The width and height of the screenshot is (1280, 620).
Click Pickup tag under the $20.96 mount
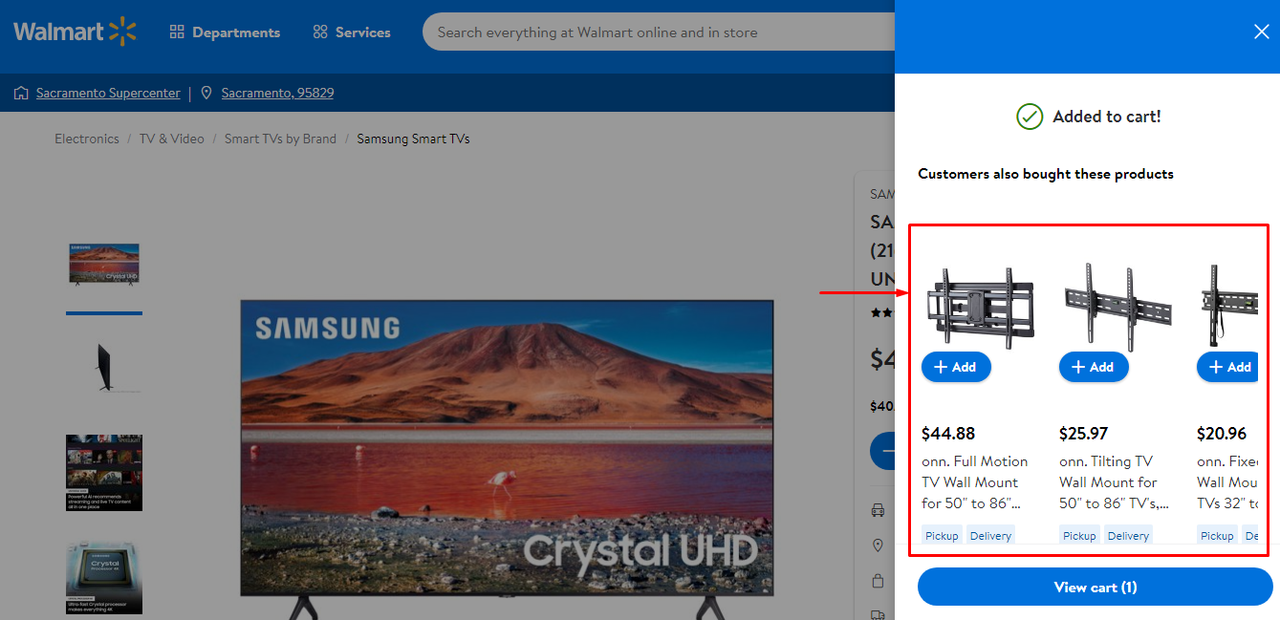[1217, 535]
